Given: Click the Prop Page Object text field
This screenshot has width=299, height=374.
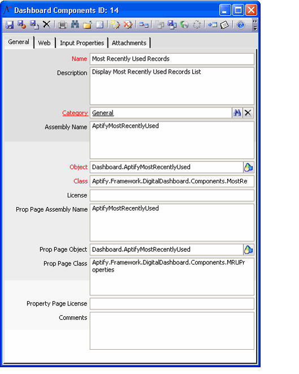Looking at the screenshot, I should 167,250.
